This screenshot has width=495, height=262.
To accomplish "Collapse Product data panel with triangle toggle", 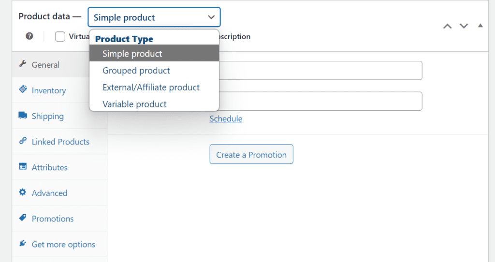I will [480, 26].
